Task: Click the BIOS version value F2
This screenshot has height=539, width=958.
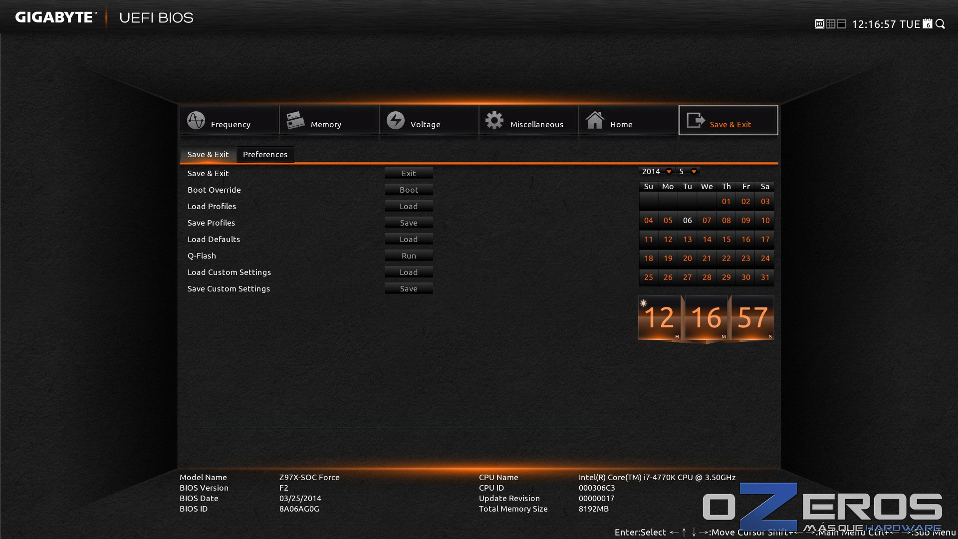Action: pos(284,488)
